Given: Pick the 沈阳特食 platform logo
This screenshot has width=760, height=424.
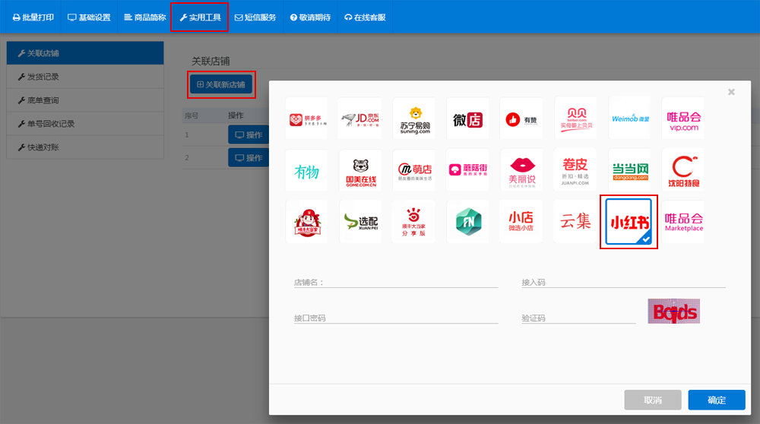Looking at the screenshot, I should [x=683, y=170].
